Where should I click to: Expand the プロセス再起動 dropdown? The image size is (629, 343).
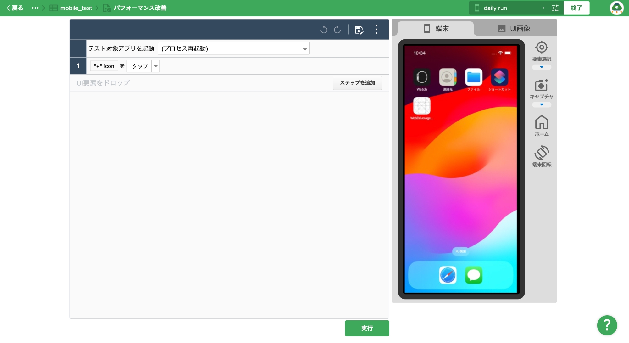point(305,49)
